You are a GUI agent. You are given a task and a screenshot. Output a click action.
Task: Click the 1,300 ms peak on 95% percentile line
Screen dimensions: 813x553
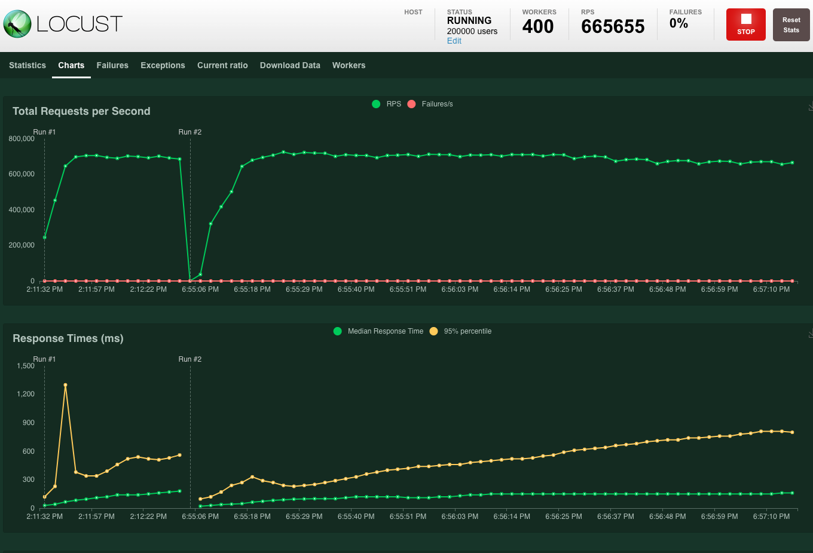65,385
